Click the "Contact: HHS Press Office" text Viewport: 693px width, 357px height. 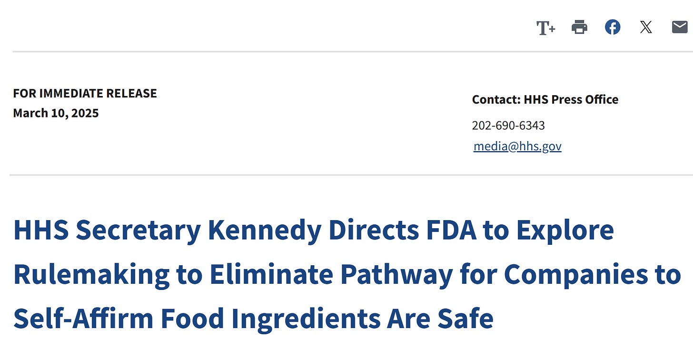545,100
